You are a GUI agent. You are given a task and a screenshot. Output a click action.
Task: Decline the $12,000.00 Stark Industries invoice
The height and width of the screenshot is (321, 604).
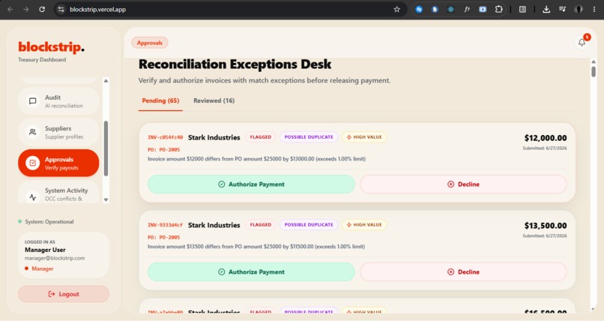463,184
